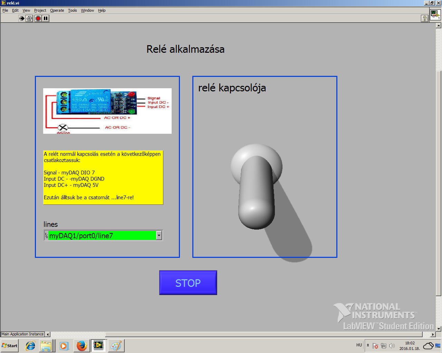Image resolution: width=442 pixels, height=353 pixels.
Task: Open the Context Help question mark
Action: [x=425, y=19]
